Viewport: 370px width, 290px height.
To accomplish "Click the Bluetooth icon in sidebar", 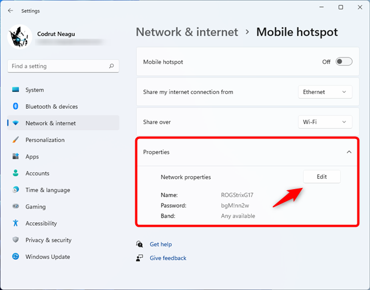I will coord(15,107).
